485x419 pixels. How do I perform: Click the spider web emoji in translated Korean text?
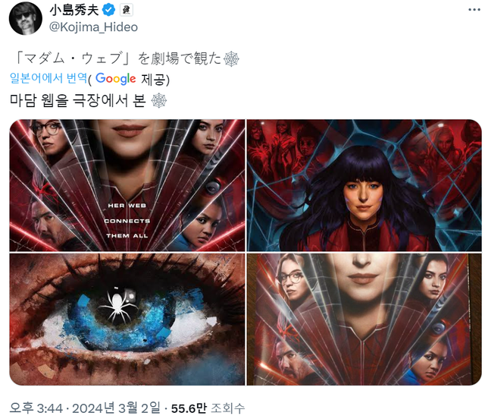pos(159,100)
